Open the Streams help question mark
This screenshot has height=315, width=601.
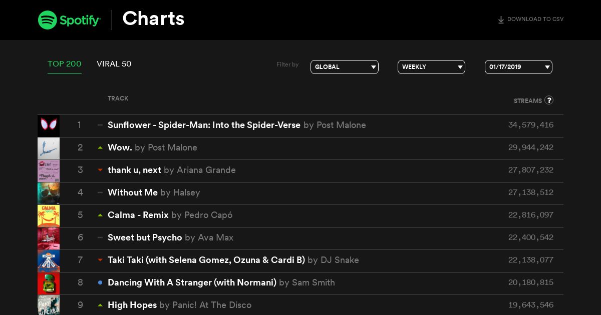[x=549, y=100]
